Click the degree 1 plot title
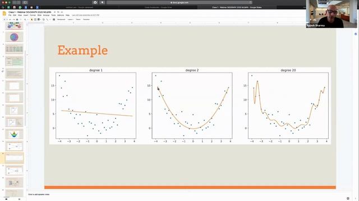 point(96,70)
